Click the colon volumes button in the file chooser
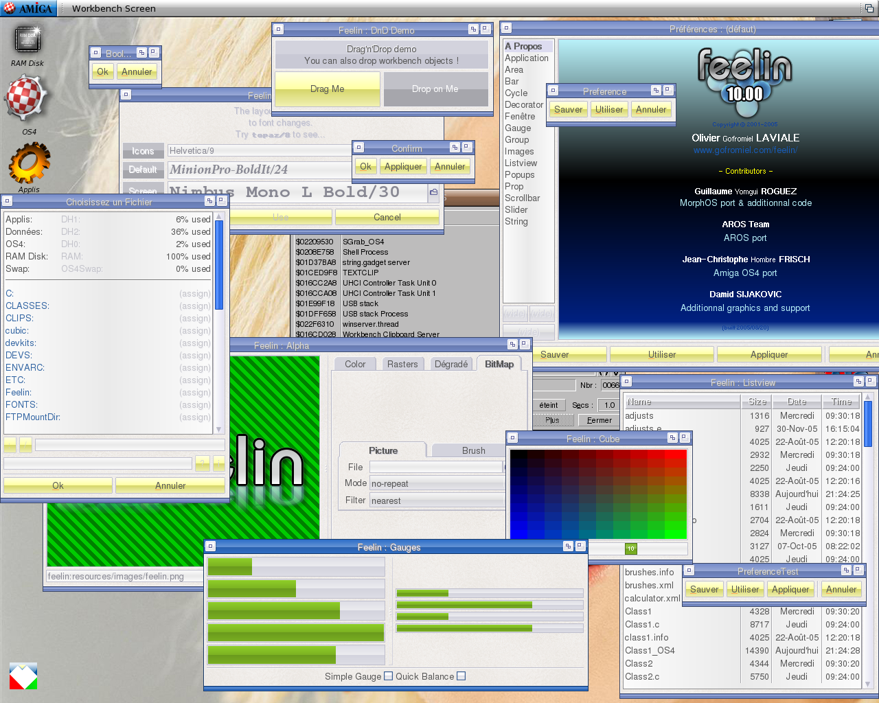Image resolution: width=879 pixels, height=703 pixels. [x=10, y=445]
